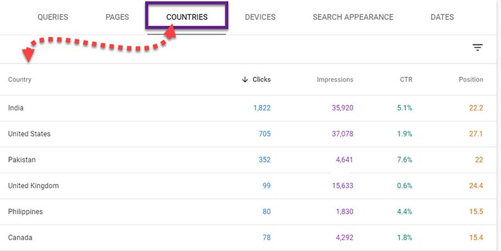
Task: Open the United States country row
Action: point(248,134)
